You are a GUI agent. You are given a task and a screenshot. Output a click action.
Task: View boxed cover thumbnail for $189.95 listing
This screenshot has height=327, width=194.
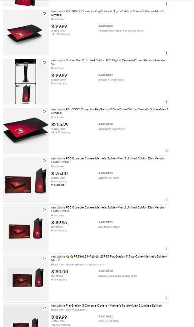tap(26, 229)
